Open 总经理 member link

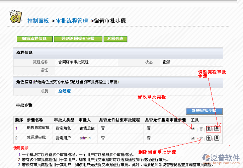[65, 91]
